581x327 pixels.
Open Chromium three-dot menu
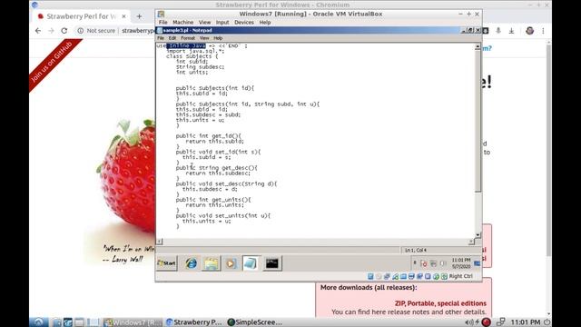tap(543, 31)
